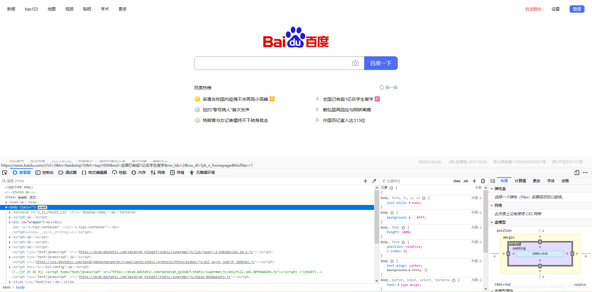The image size is (592, 292).
Task: Select the 布局 layout tab
Action: [x=504, y=181]
